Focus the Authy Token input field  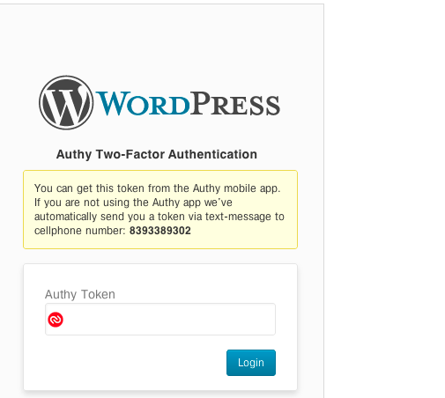point(160,320)
